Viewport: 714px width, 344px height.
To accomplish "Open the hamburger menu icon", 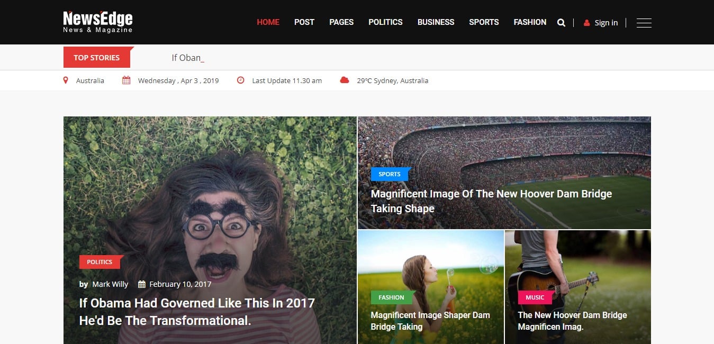I will coord(644,23).
